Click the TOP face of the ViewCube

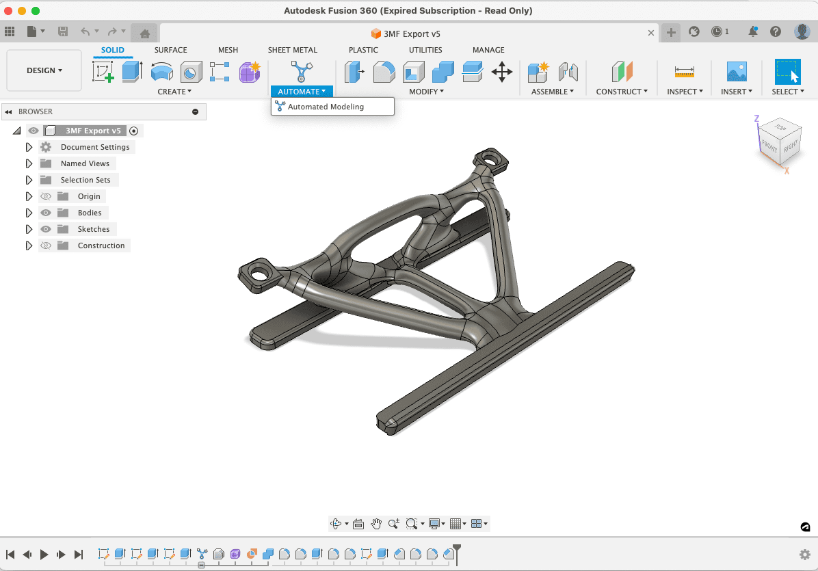tap(780, 127)
